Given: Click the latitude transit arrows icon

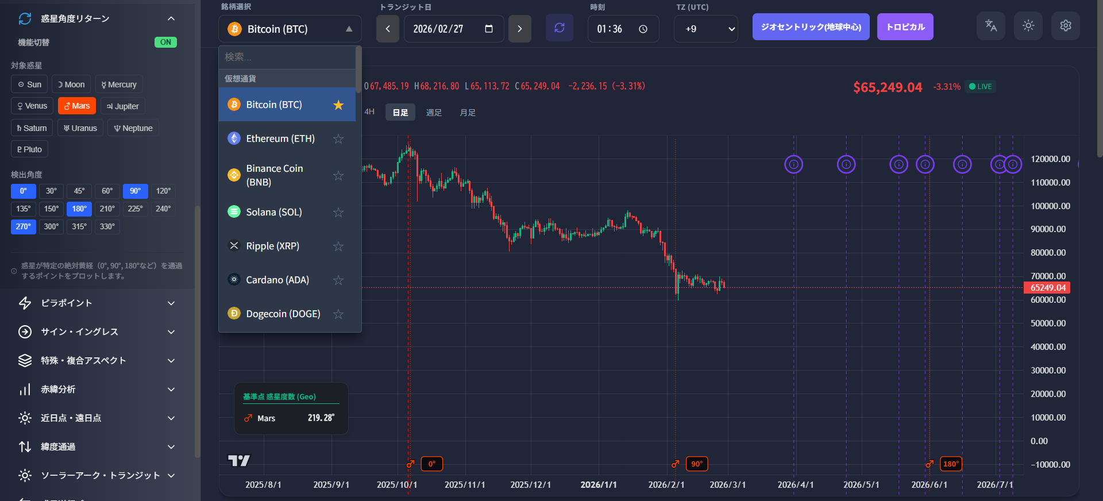Looking at the screenshot, I should click(25, 446).
